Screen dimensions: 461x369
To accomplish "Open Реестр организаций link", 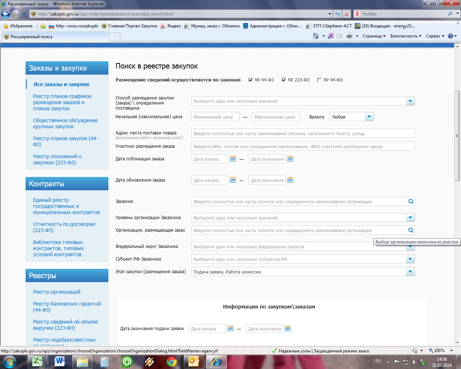I will coord(57,292).
